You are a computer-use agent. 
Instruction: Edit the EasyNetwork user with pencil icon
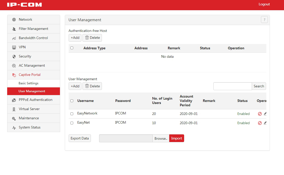click(x=265, y=114)
